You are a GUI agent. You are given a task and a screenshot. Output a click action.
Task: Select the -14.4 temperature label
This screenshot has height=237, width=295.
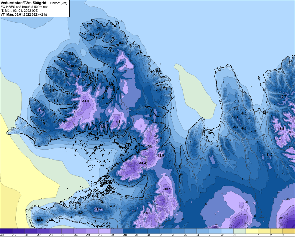pyautogui.click(x=142, y=163)
